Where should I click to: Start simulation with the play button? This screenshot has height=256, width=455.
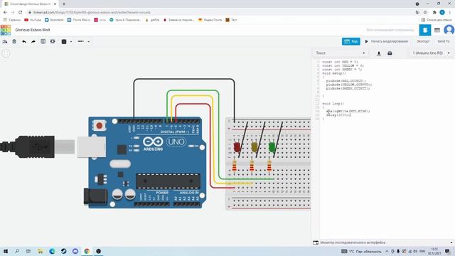[x=386, y=41]
